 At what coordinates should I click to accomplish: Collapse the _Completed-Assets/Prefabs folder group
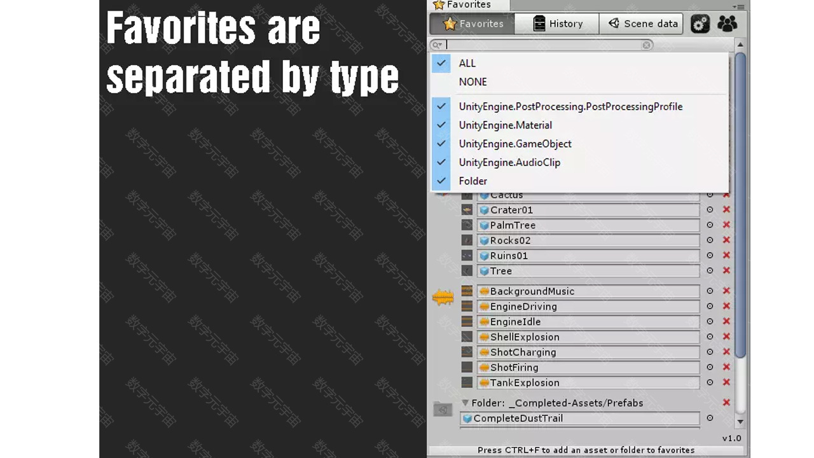pos(466,403)
